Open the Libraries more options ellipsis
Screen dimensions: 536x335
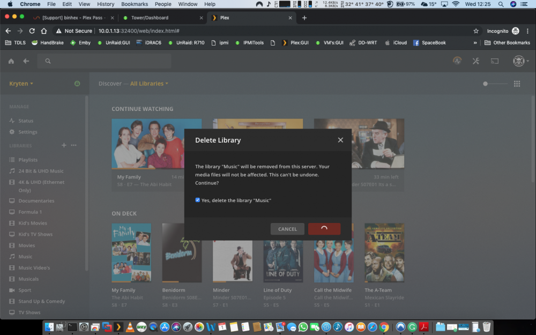(73, 145)
